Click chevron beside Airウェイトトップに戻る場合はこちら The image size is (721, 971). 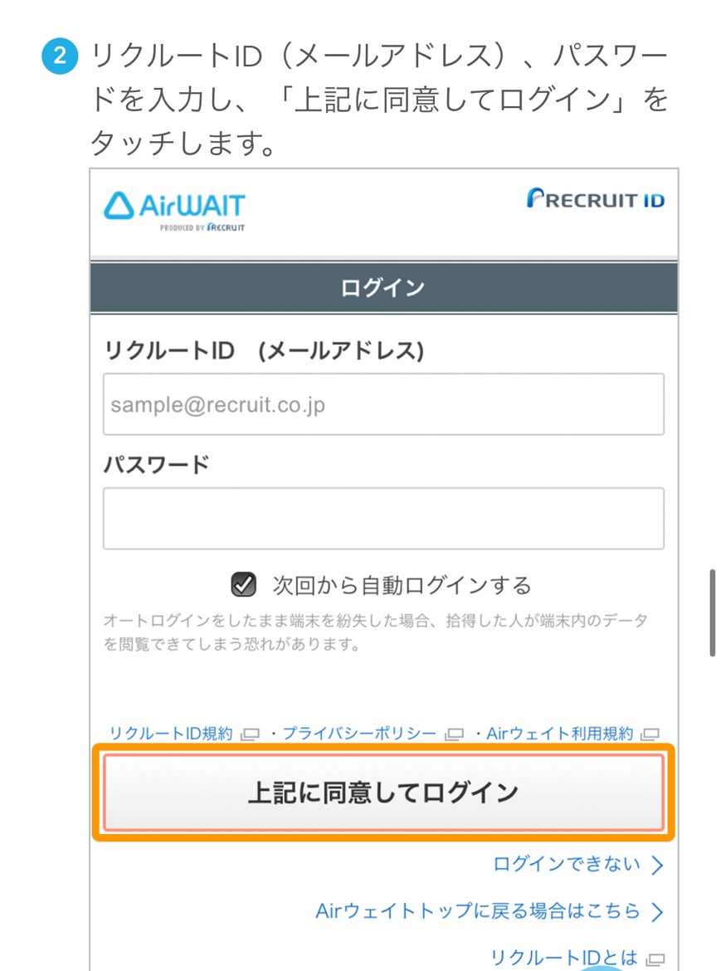(x=657, y=912)
